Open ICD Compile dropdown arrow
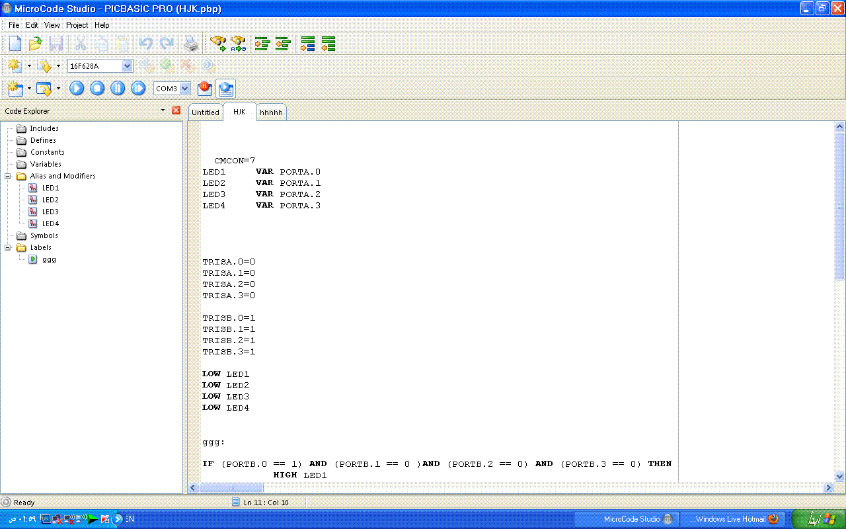 29,88
